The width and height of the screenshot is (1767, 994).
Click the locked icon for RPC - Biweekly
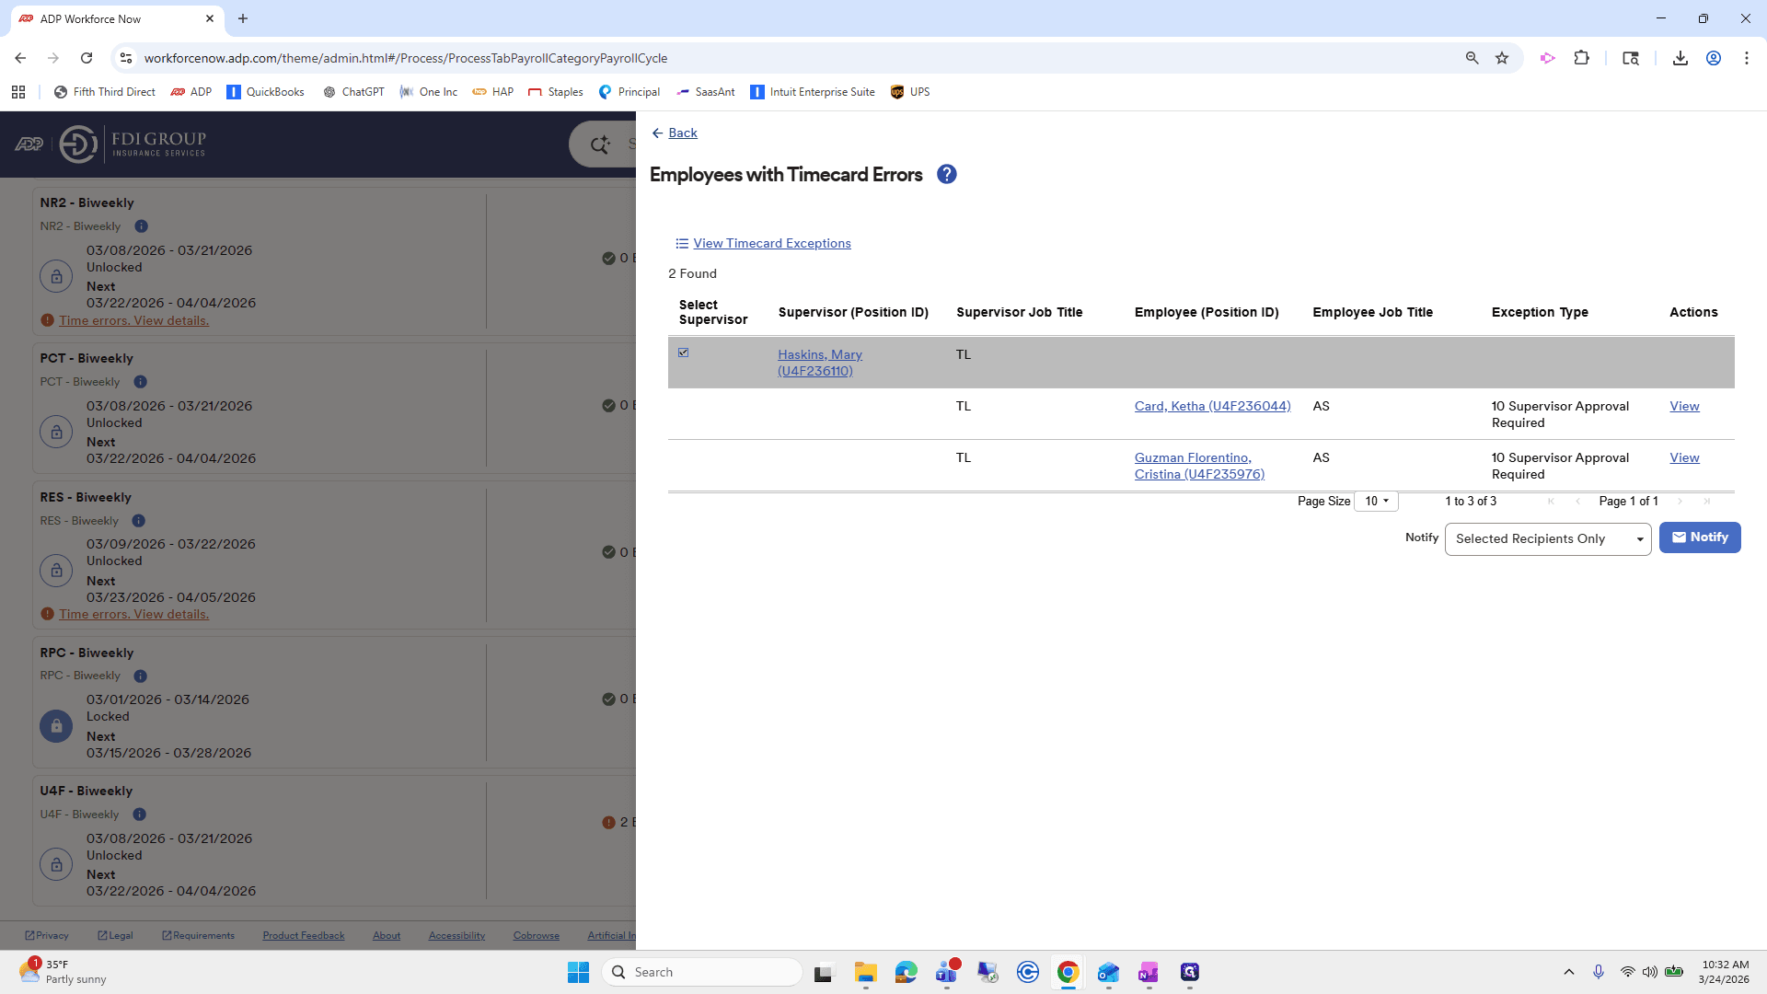click(x=56, y=726)
